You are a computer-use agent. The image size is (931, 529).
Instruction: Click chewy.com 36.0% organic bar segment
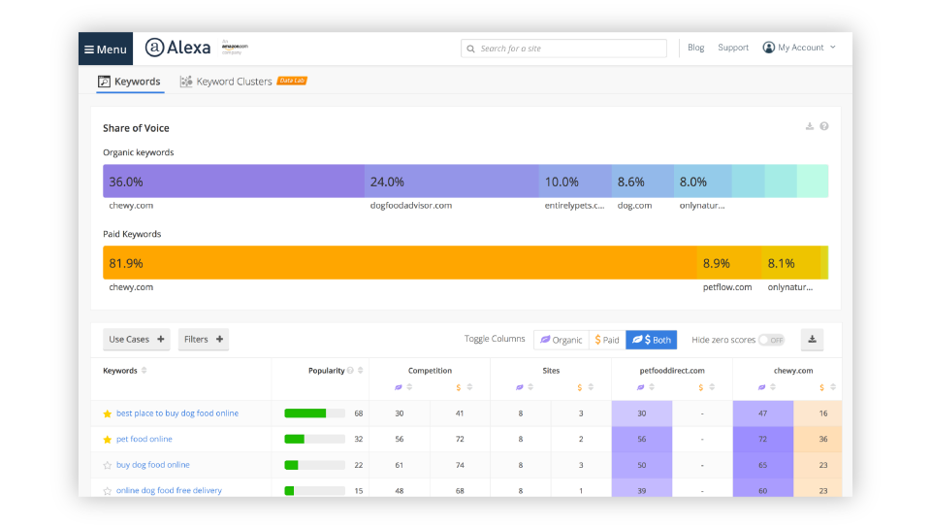coord(234,182)
